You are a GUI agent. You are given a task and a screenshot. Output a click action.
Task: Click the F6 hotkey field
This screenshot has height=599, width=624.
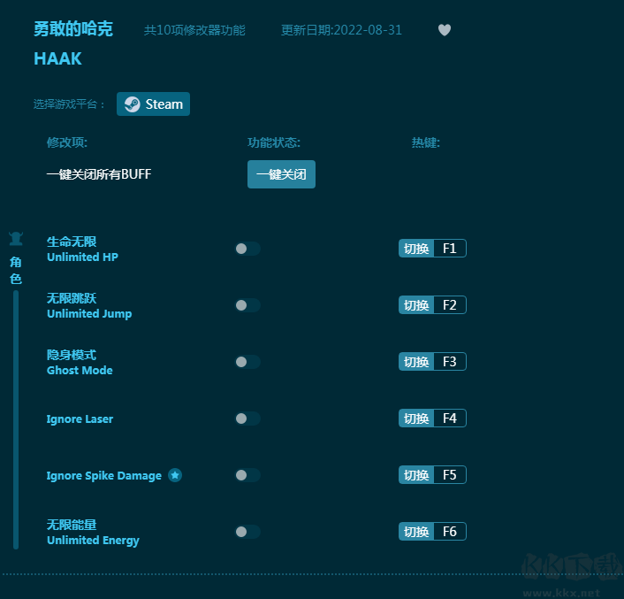pos(450,531)
